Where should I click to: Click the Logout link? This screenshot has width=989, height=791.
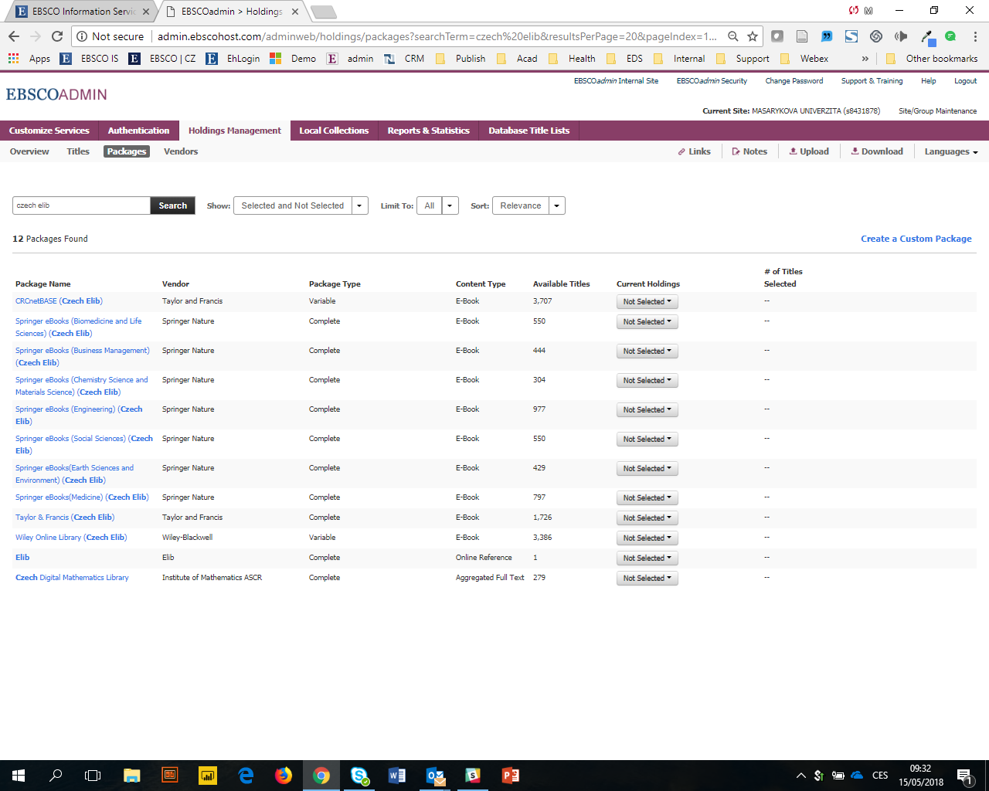pos(965,81)
